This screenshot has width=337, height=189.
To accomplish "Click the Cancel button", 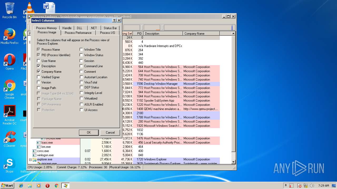I will coord(110,133).
